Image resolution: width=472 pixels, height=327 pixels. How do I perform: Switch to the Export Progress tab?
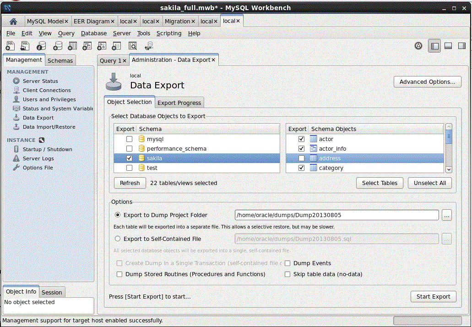point(179,103)
